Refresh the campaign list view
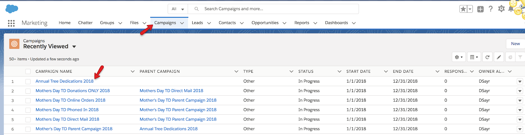The width and height of the screenshot is (525, 135). click(487, 57)
